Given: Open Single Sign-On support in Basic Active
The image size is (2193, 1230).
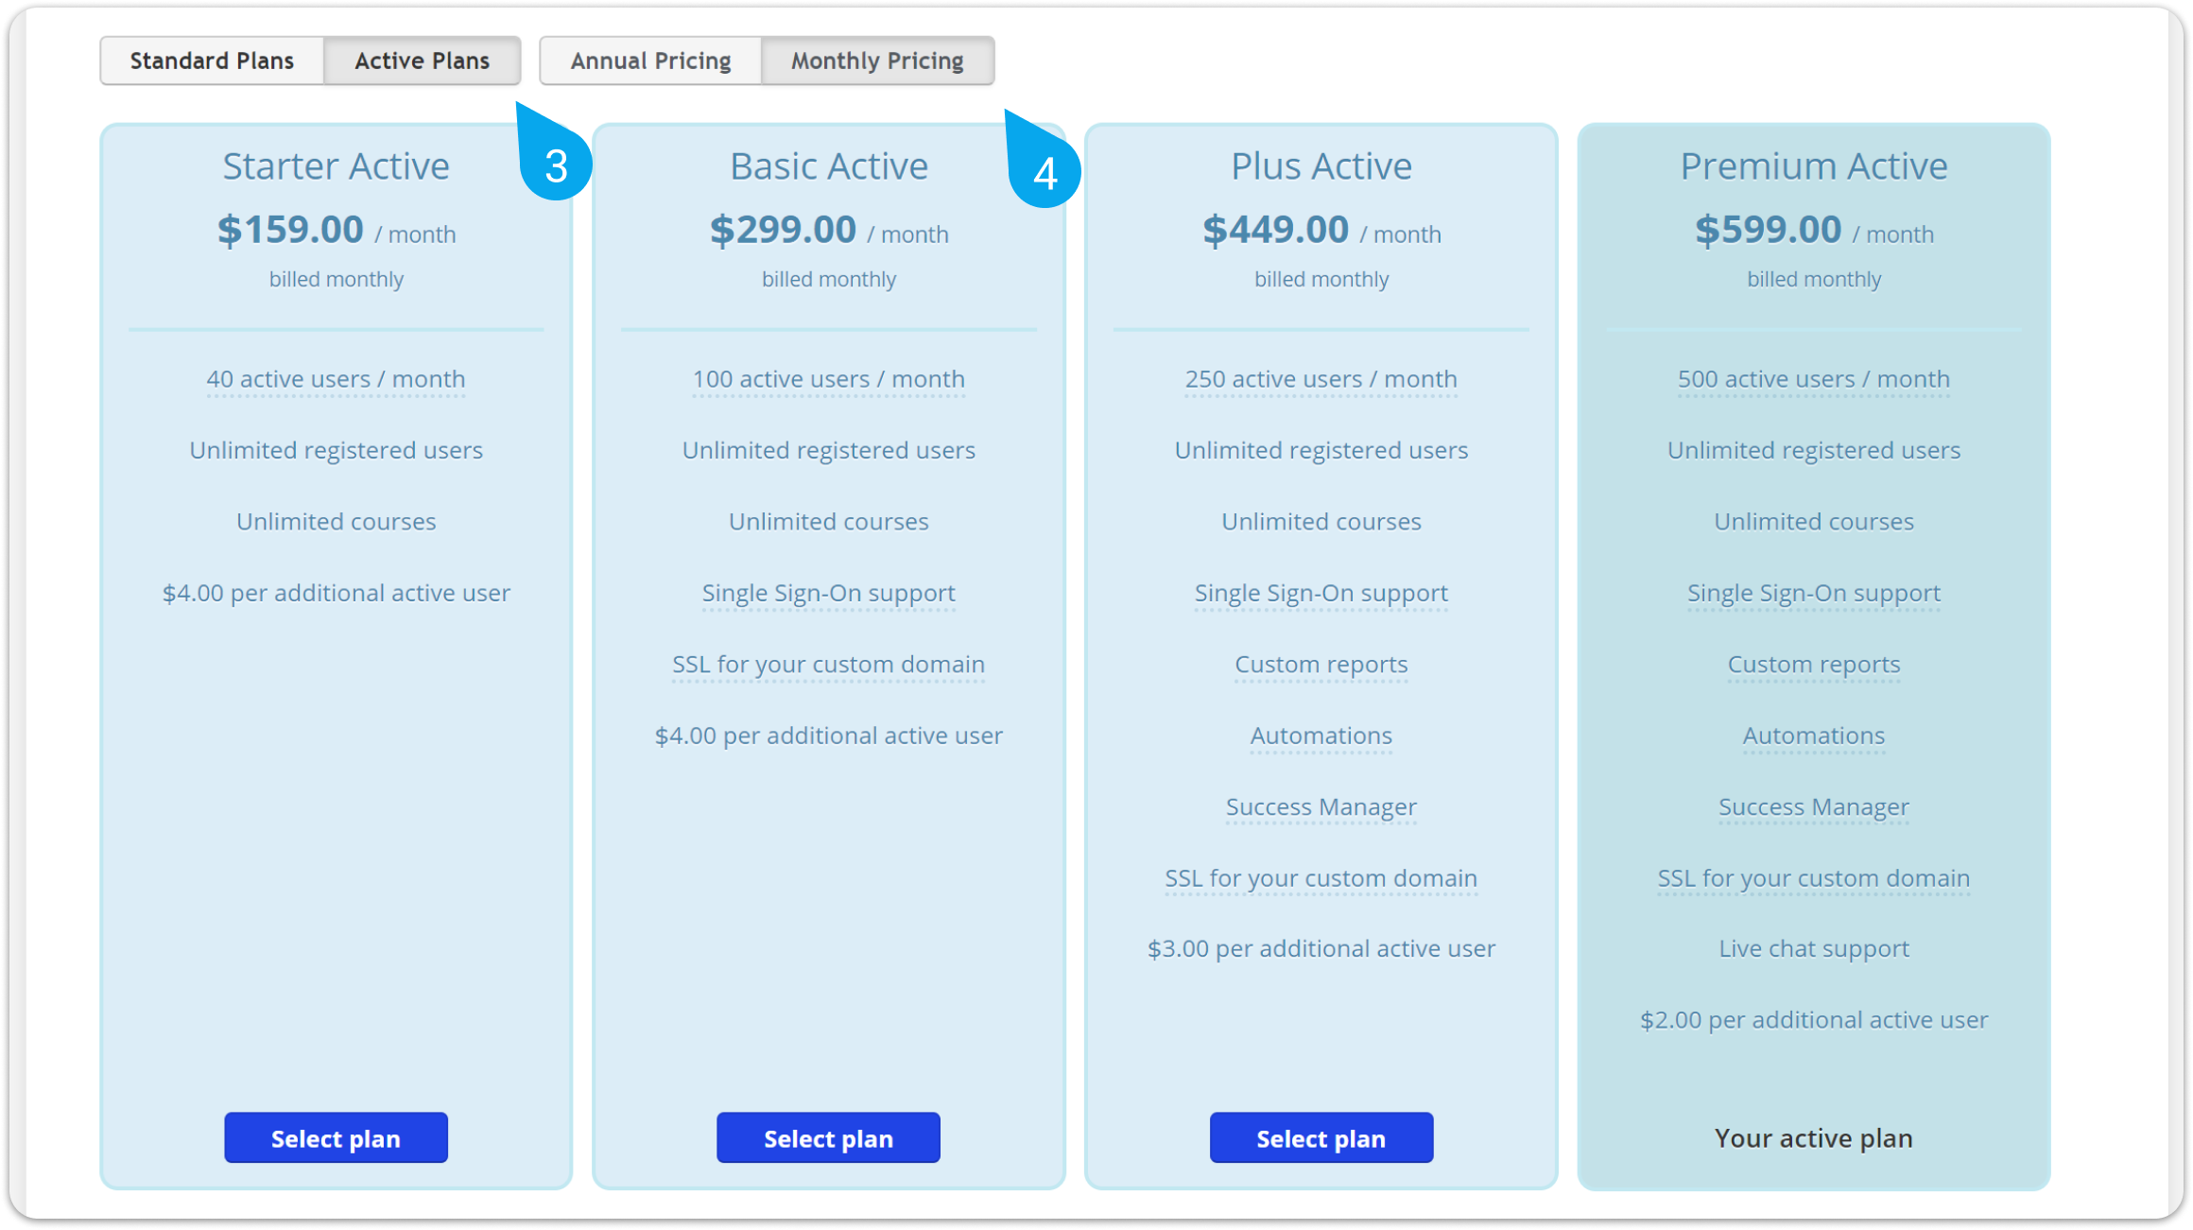Looking at the screenshot, I should [x=828, y=594].
